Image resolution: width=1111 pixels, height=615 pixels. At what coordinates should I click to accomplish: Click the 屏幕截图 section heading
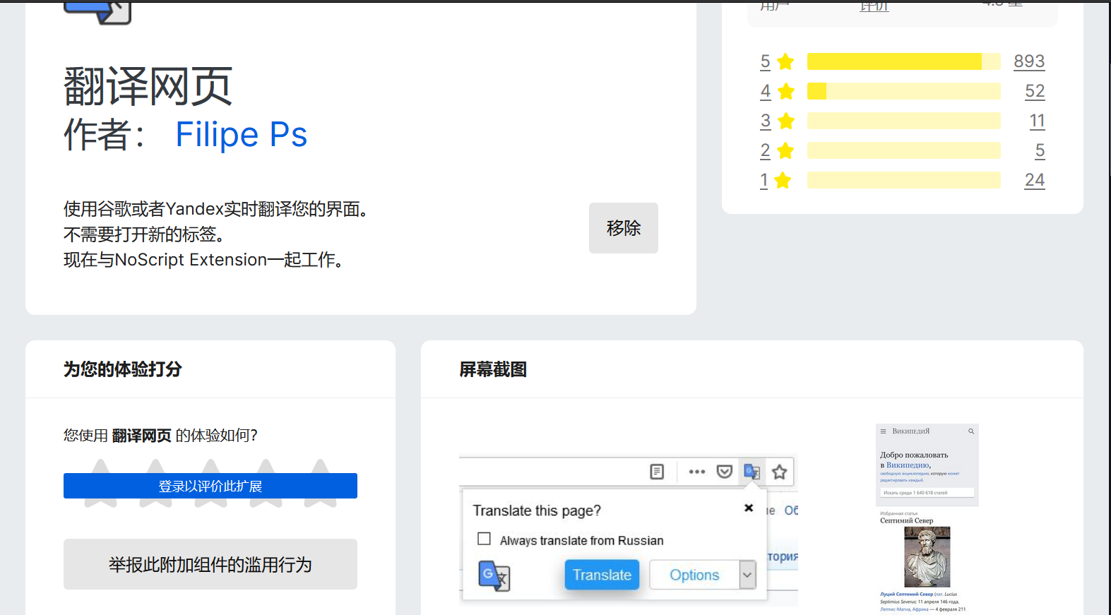pos(493,369)
